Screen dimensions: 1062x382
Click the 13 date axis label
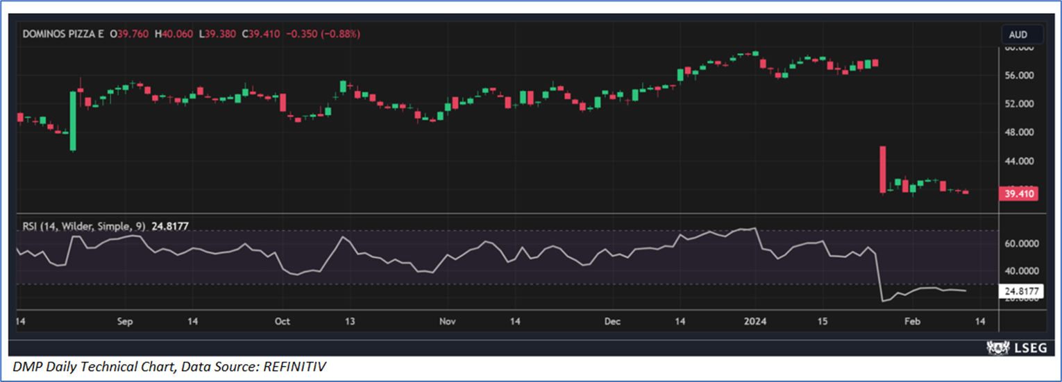[x=350, y=322]
